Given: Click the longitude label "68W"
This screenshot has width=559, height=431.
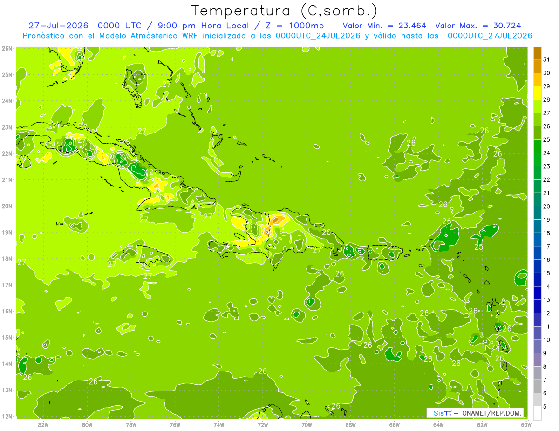Looking at the screenshot, I should click(x=350, y=424).
